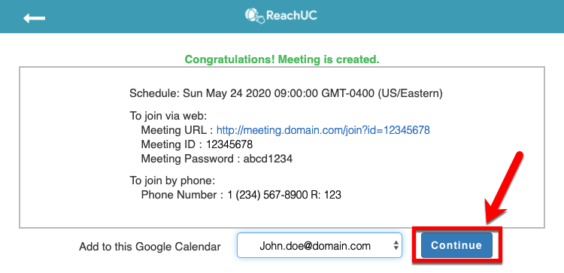This screenshot has width=564, height=273.
Task: Open the John.doe@domain.com calendar dropdown
Action: [320, 245]
